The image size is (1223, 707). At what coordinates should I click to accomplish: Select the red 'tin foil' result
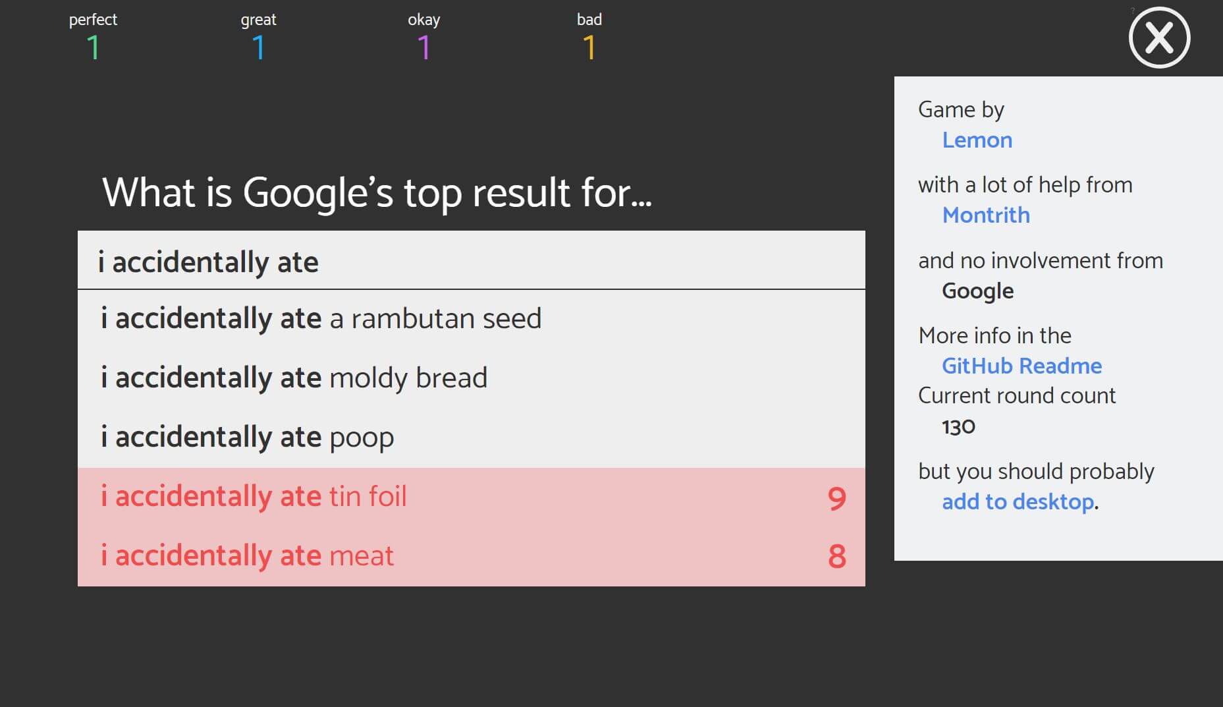[x=254, y=497]
